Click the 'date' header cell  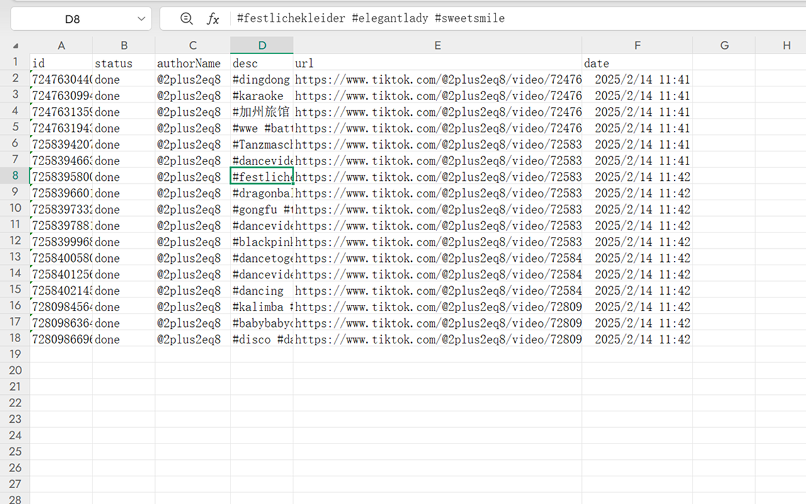coord(596,64)
